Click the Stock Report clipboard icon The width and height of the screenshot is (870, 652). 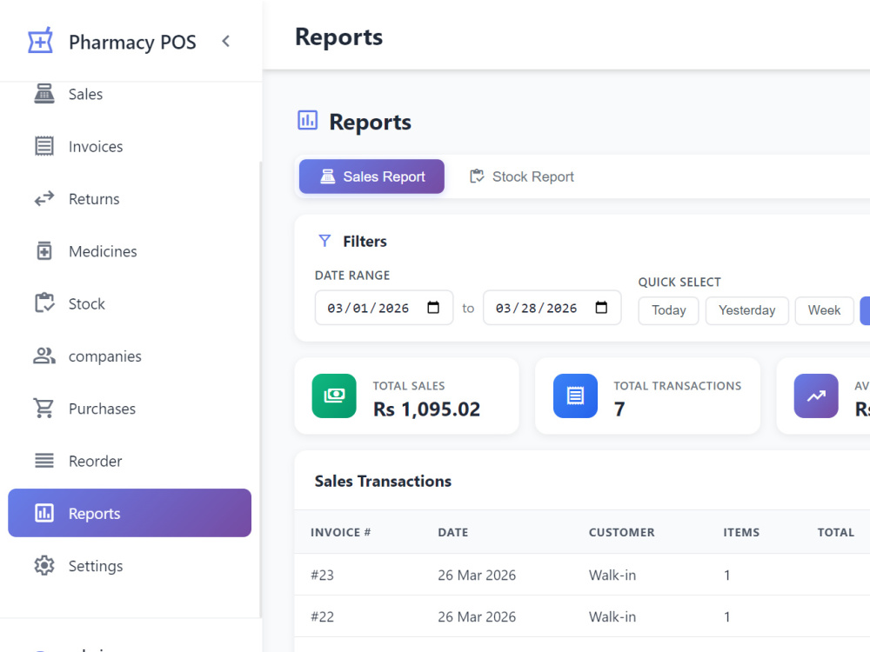[x=477, y=176]
